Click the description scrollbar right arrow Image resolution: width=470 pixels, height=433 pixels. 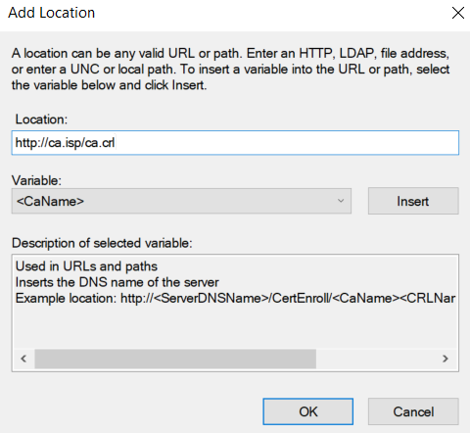pyautogui.click(x=446, y=359)
